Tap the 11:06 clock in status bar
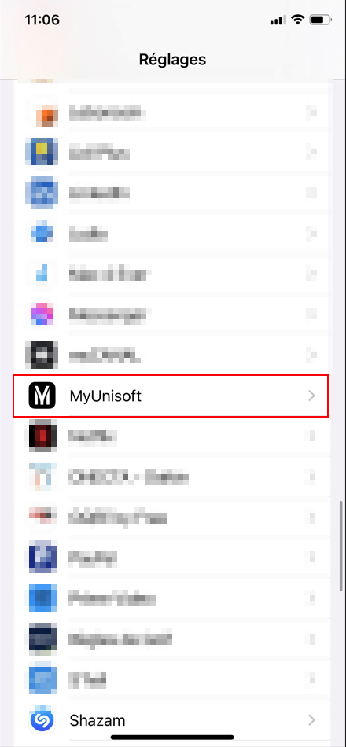This screenshot has height=747, width=346. point(42,20)
